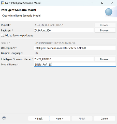
Task: Click the blue sphere wizard banner image
Action: pos(109,12)
